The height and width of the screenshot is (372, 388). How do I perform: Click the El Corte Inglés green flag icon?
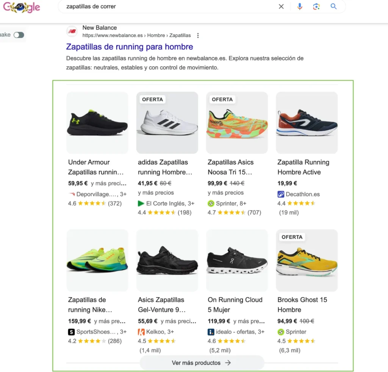point(141,204)
